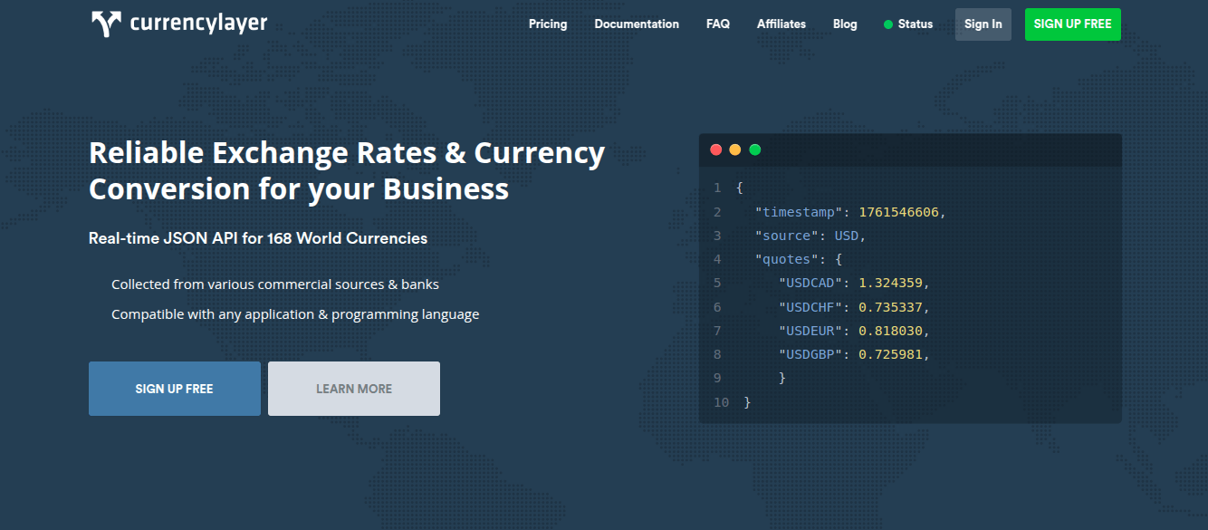Click the USDCAD rate 1.324359
1208x530 pixels.
890,283
